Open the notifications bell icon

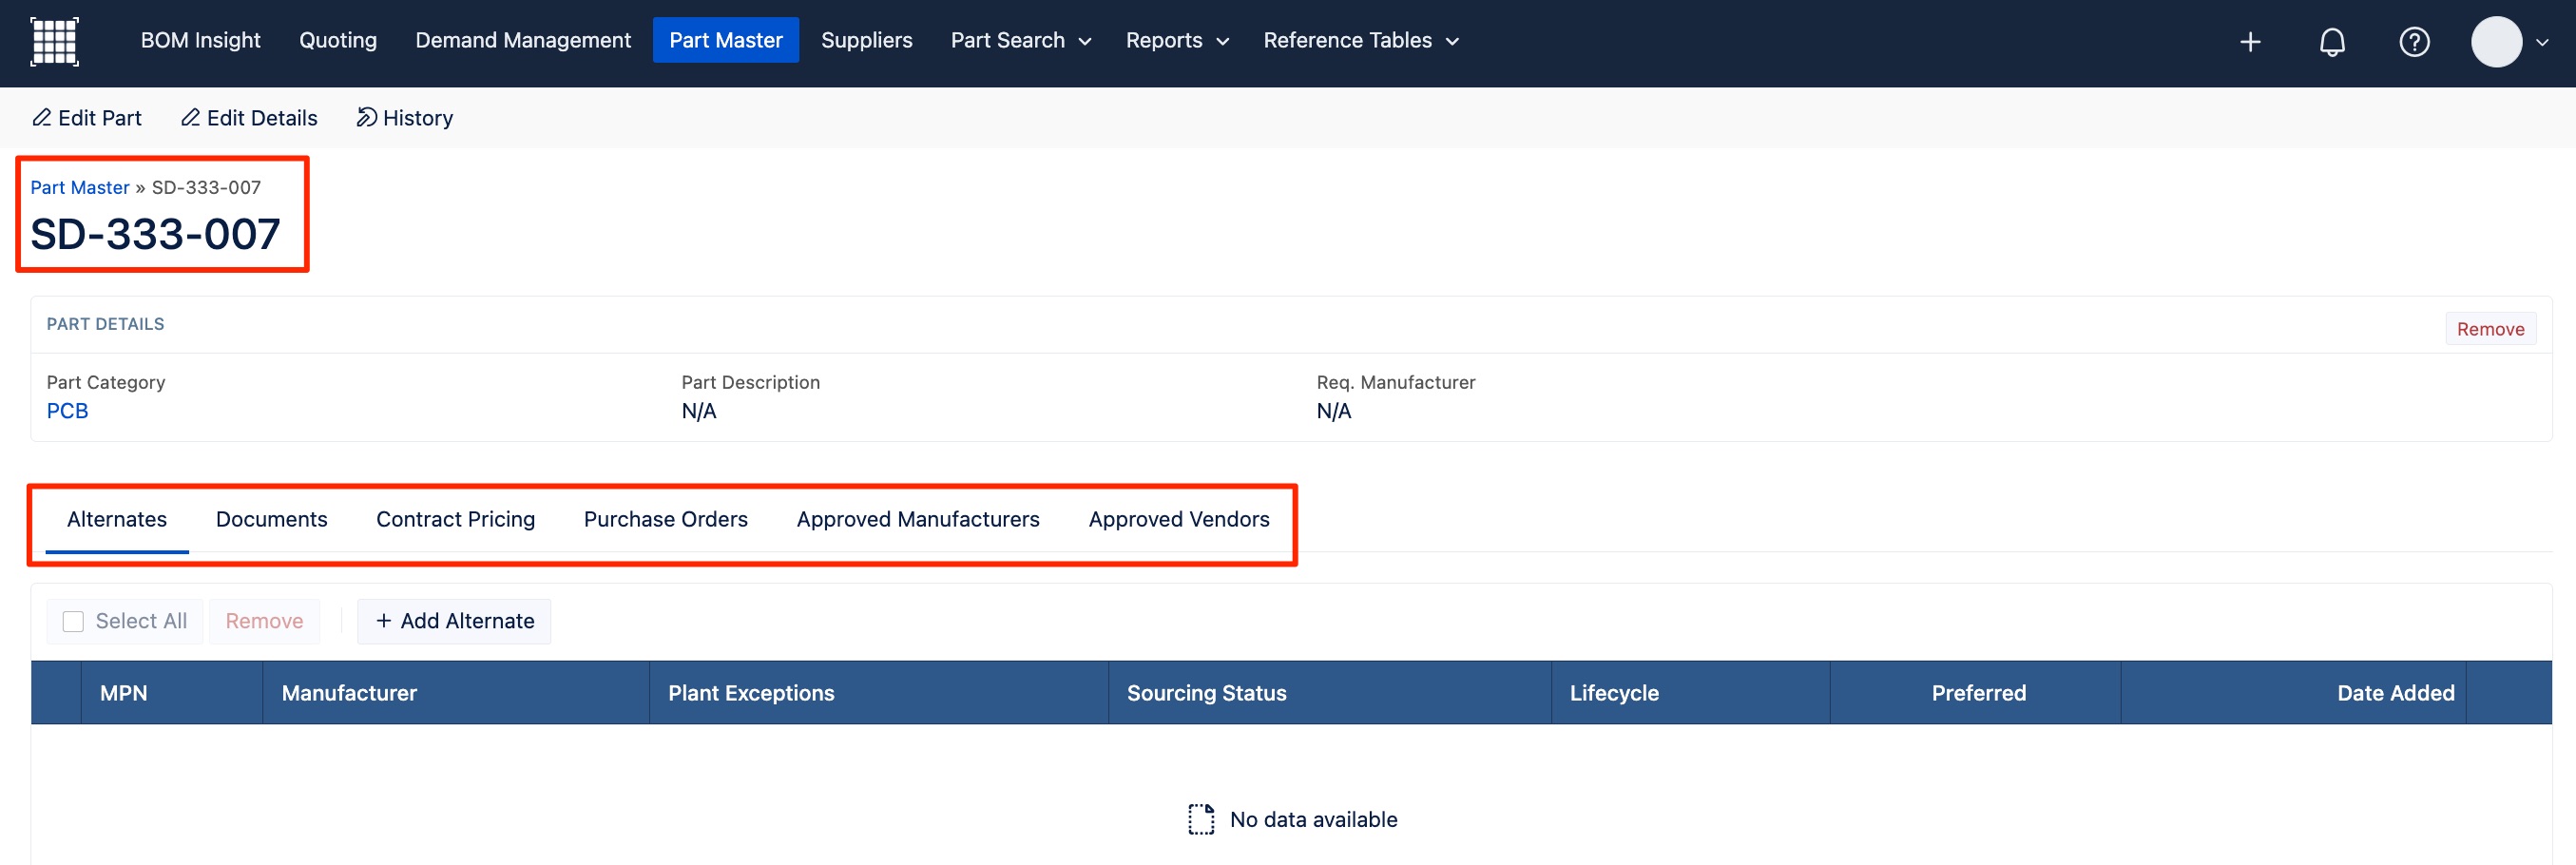point(2332,42)
